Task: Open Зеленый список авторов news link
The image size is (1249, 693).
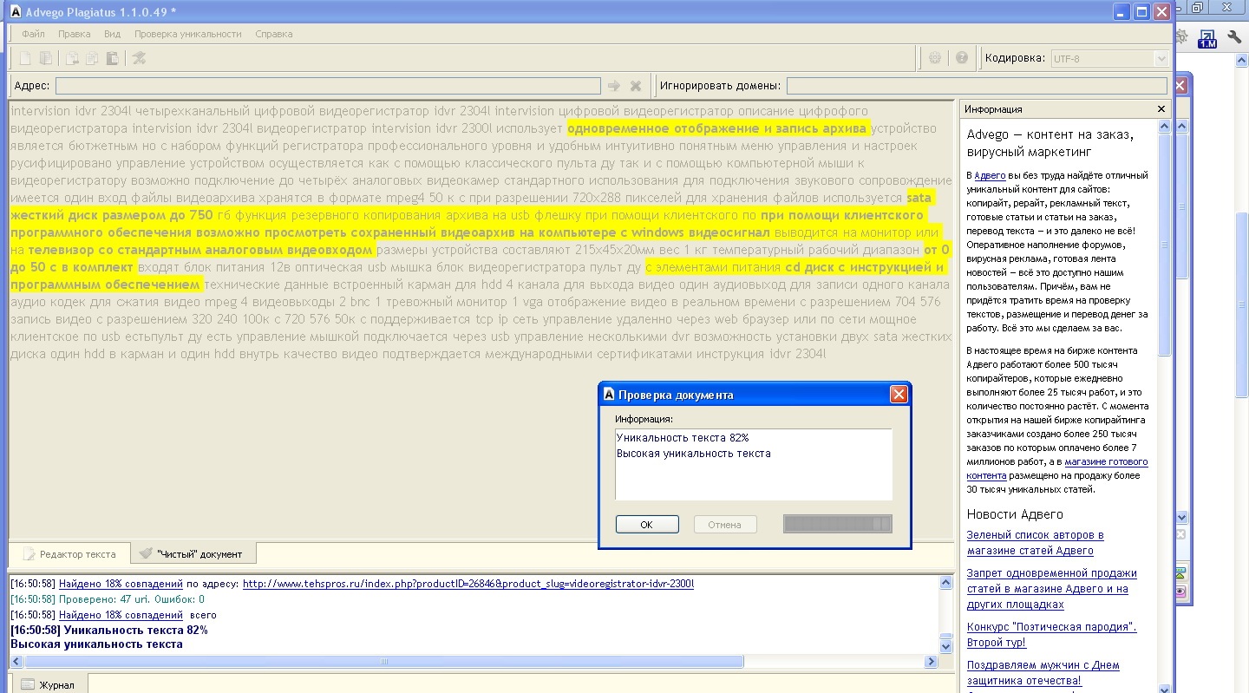Action: tap(1036, 543)
